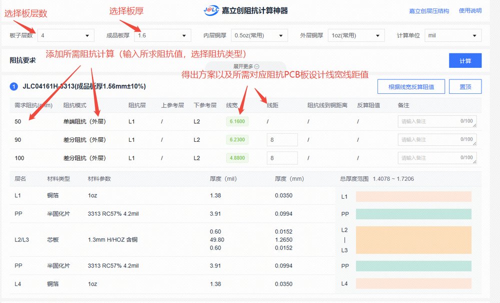
Task: Click 线距 input for 90 ohm row
Action: click(282, 140)
